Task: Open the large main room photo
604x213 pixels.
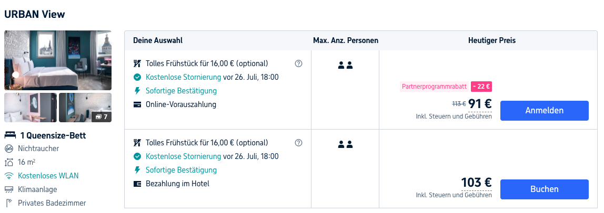Action: [x=58, y=60]
